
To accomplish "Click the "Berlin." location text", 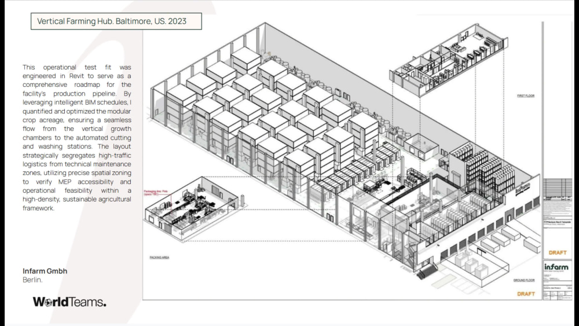I will [32, 280].
